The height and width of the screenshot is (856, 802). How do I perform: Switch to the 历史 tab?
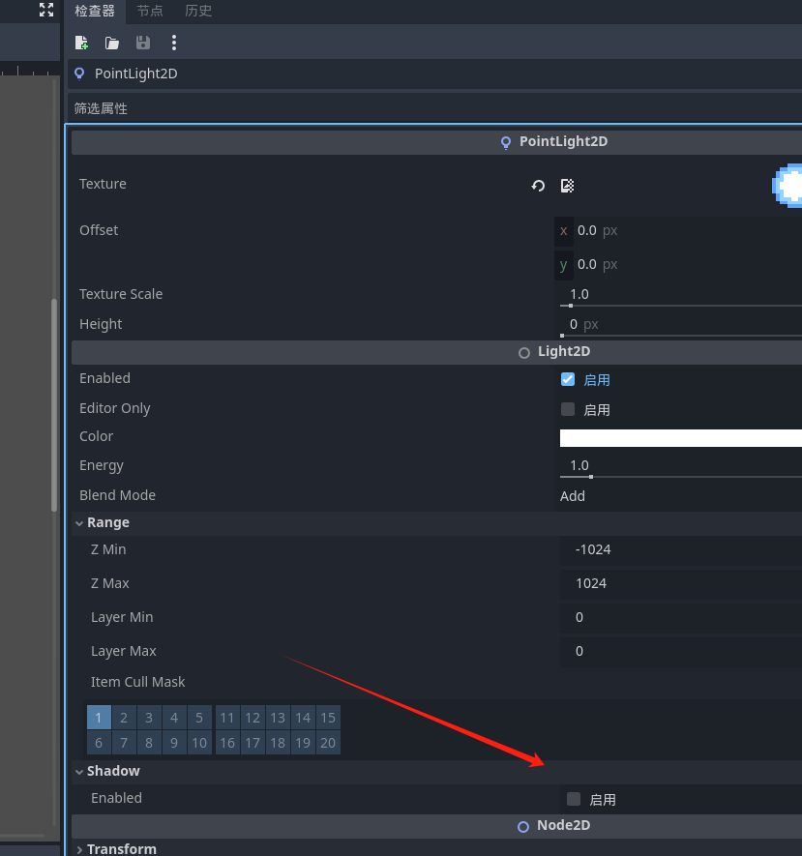[198, 11]
